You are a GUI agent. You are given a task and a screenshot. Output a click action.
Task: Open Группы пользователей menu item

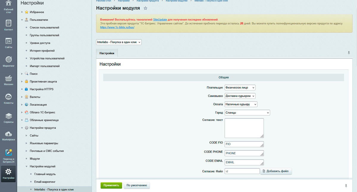pyautogui.click(x=44, y=35)
